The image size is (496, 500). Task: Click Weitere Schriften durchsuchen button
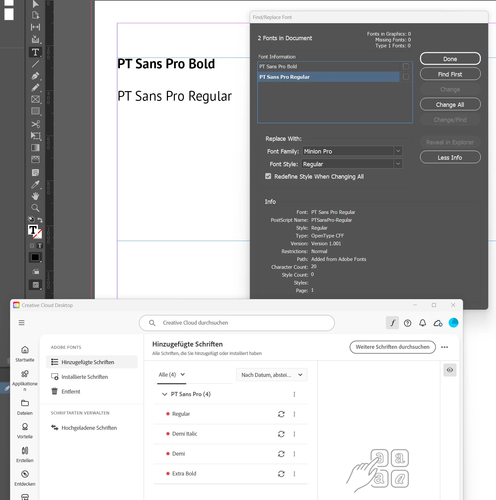392,347
